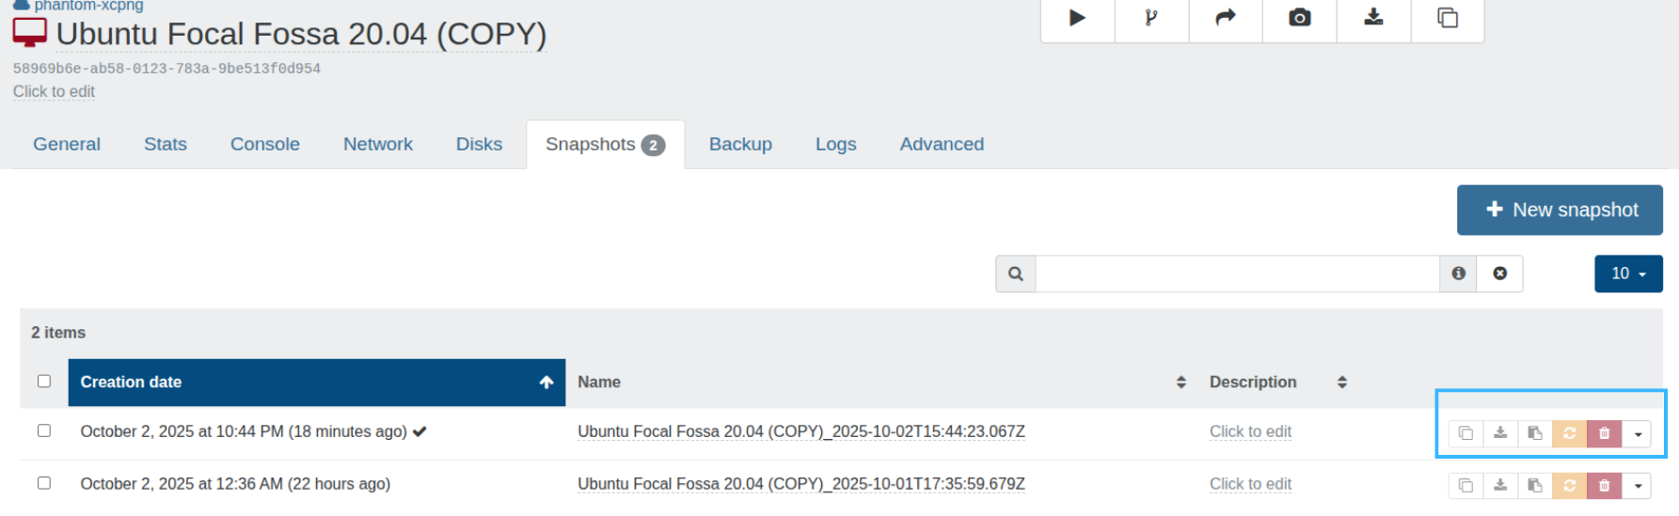Screen dimensions: 1679x516
Task: Open the Backup tab
Action: [740, 144]
